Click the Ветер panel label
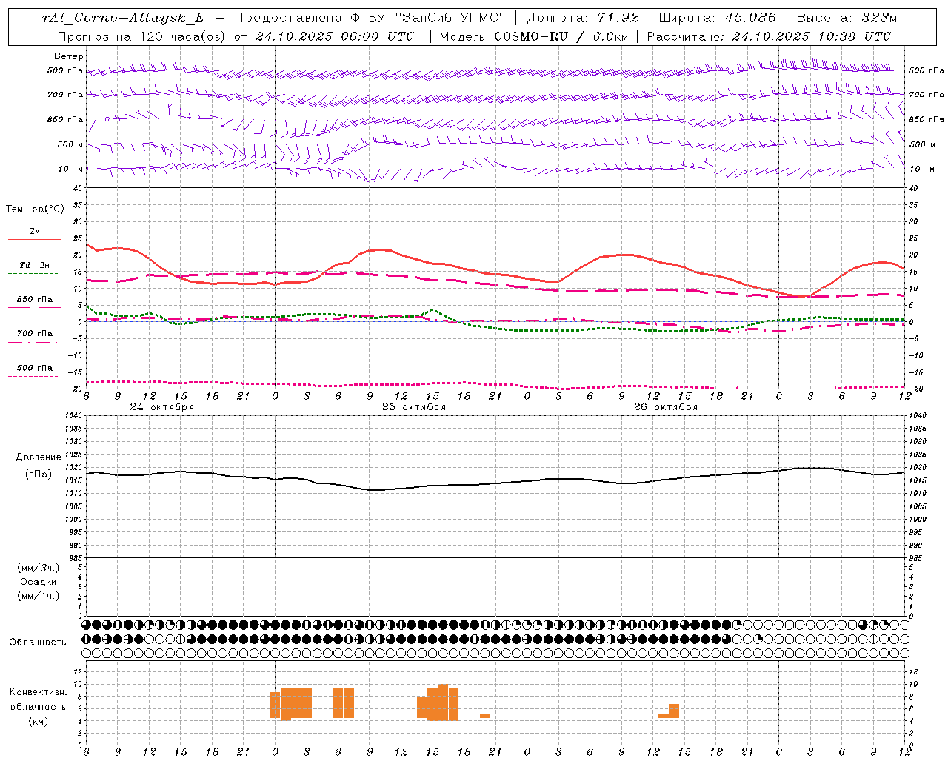The width and height of the screenshot is (948, 758). pyautogui.click(x=69, y=56)
